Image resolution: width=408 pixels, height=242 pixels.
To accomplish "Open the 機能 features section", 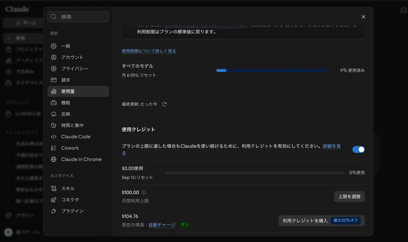I will coord(78,103).
